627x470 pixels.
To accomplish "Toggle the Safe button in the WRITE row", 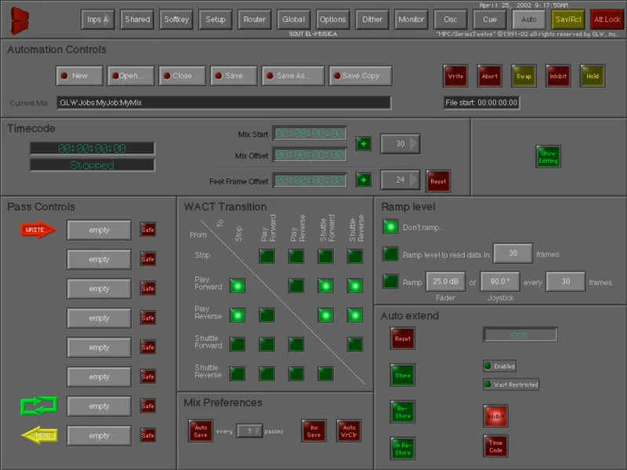I will pyautogui.click(x=148, y=230).
